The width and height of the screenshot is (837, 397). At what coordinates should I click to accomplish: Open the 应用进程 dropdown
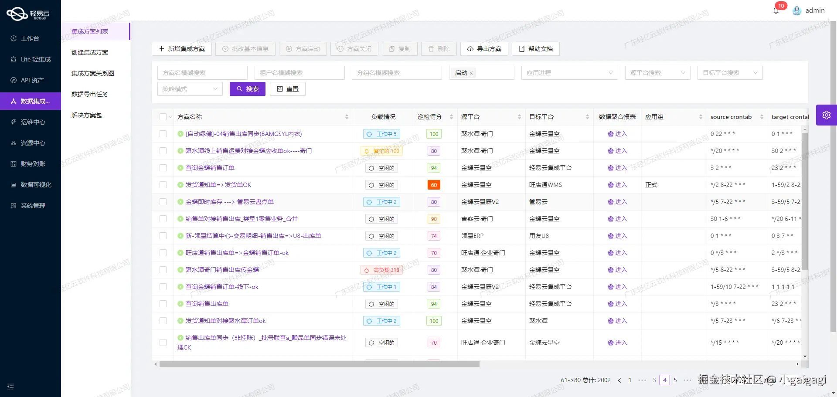pos(569,73)
